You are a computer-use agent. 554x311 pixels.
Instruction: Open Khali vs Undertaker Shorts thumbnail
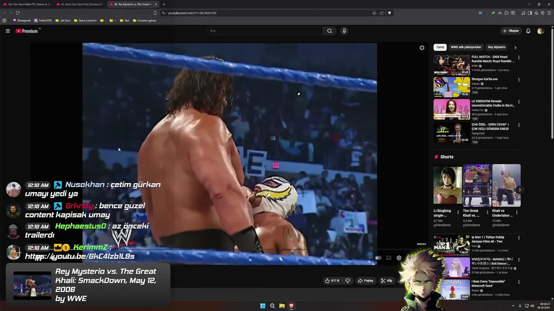pyautogui.click(x=506, y=185)
